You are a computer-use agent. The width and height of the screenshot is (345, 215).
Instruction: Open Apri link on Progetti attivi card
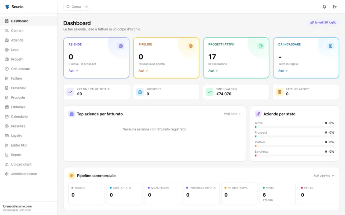point(213,71)
